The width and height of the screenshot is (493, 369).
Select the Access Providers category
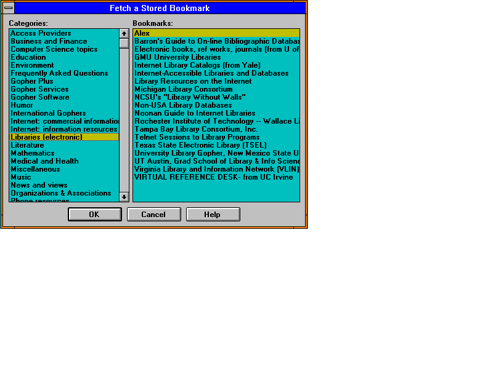pos(64,33)
